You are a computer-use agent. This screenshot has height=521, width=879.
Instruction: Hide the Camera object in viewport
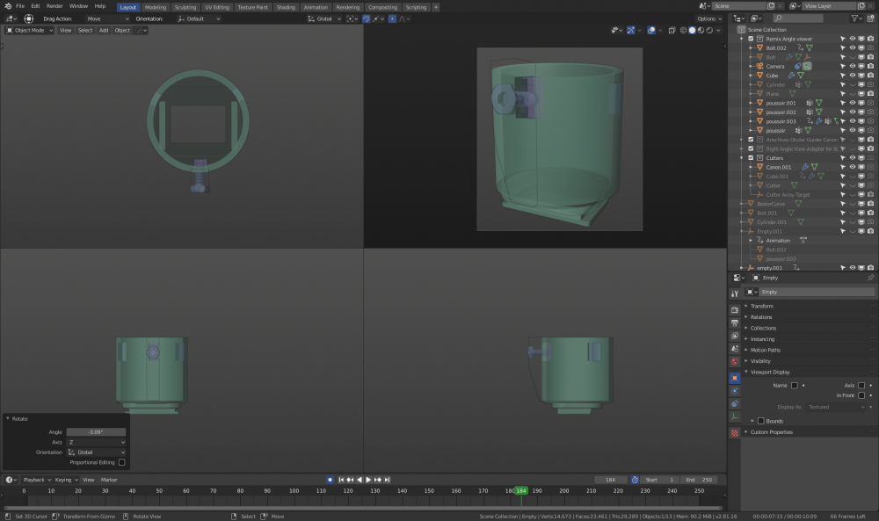point(852,66)
